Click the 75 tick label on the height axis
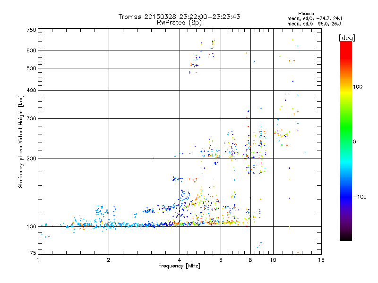Screen dimensions: 378x283 point(33,254)
